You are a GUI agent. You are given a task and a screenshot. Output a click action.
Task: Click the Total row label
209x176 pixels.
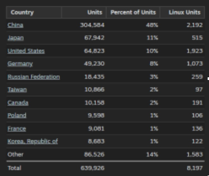click(x=14, y=168)
